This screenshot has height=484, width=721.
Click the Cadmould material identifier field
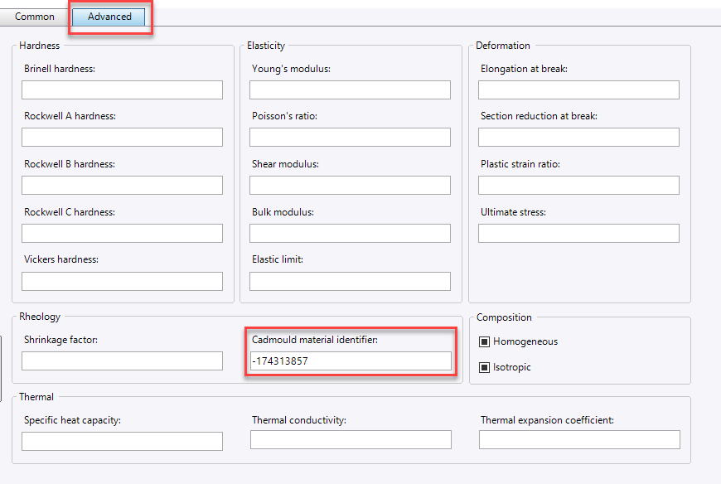point(351,361)
